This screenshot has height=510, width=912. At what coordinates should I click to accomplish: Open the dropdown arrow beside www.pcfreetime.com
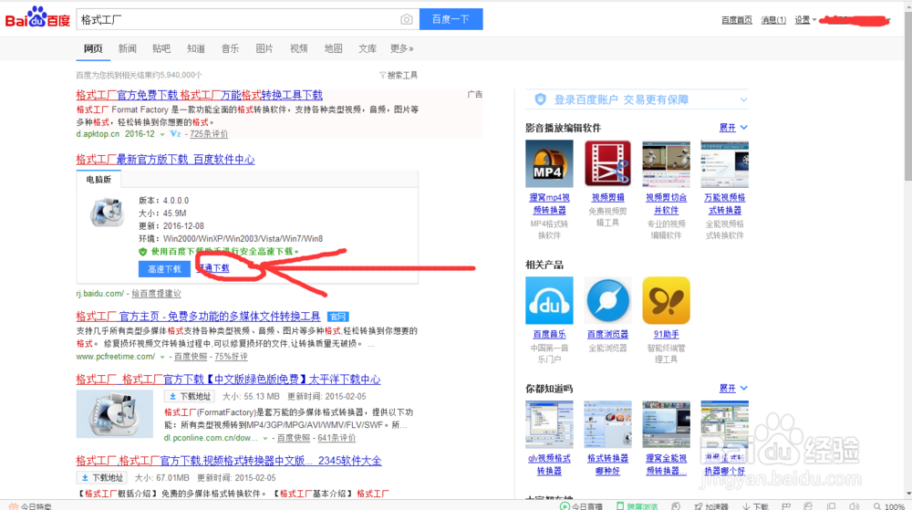(162, 357)
